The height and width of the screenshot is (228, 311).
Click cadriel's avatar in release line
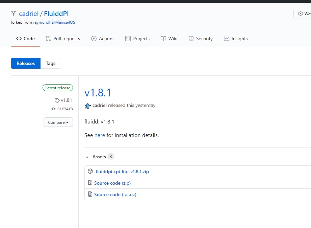tap(88, 106)
